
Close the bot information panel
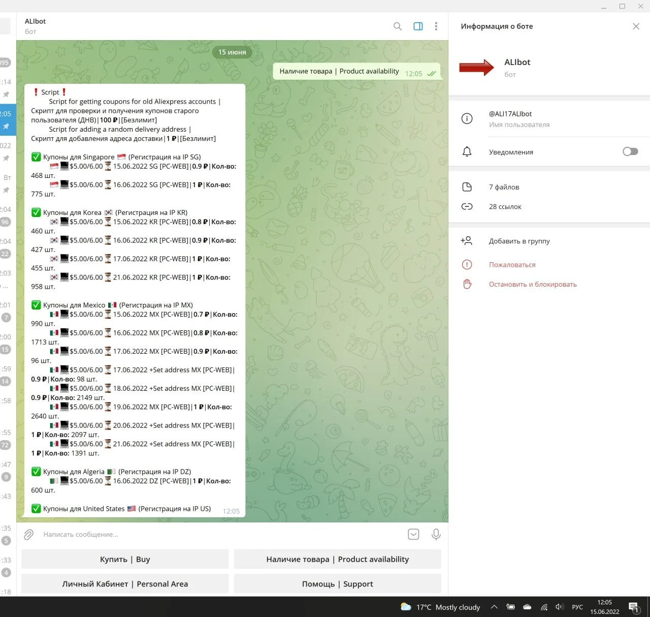click(636, 26)
